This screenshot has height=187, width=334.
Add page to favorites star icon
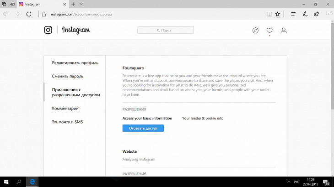pos(278,14)
